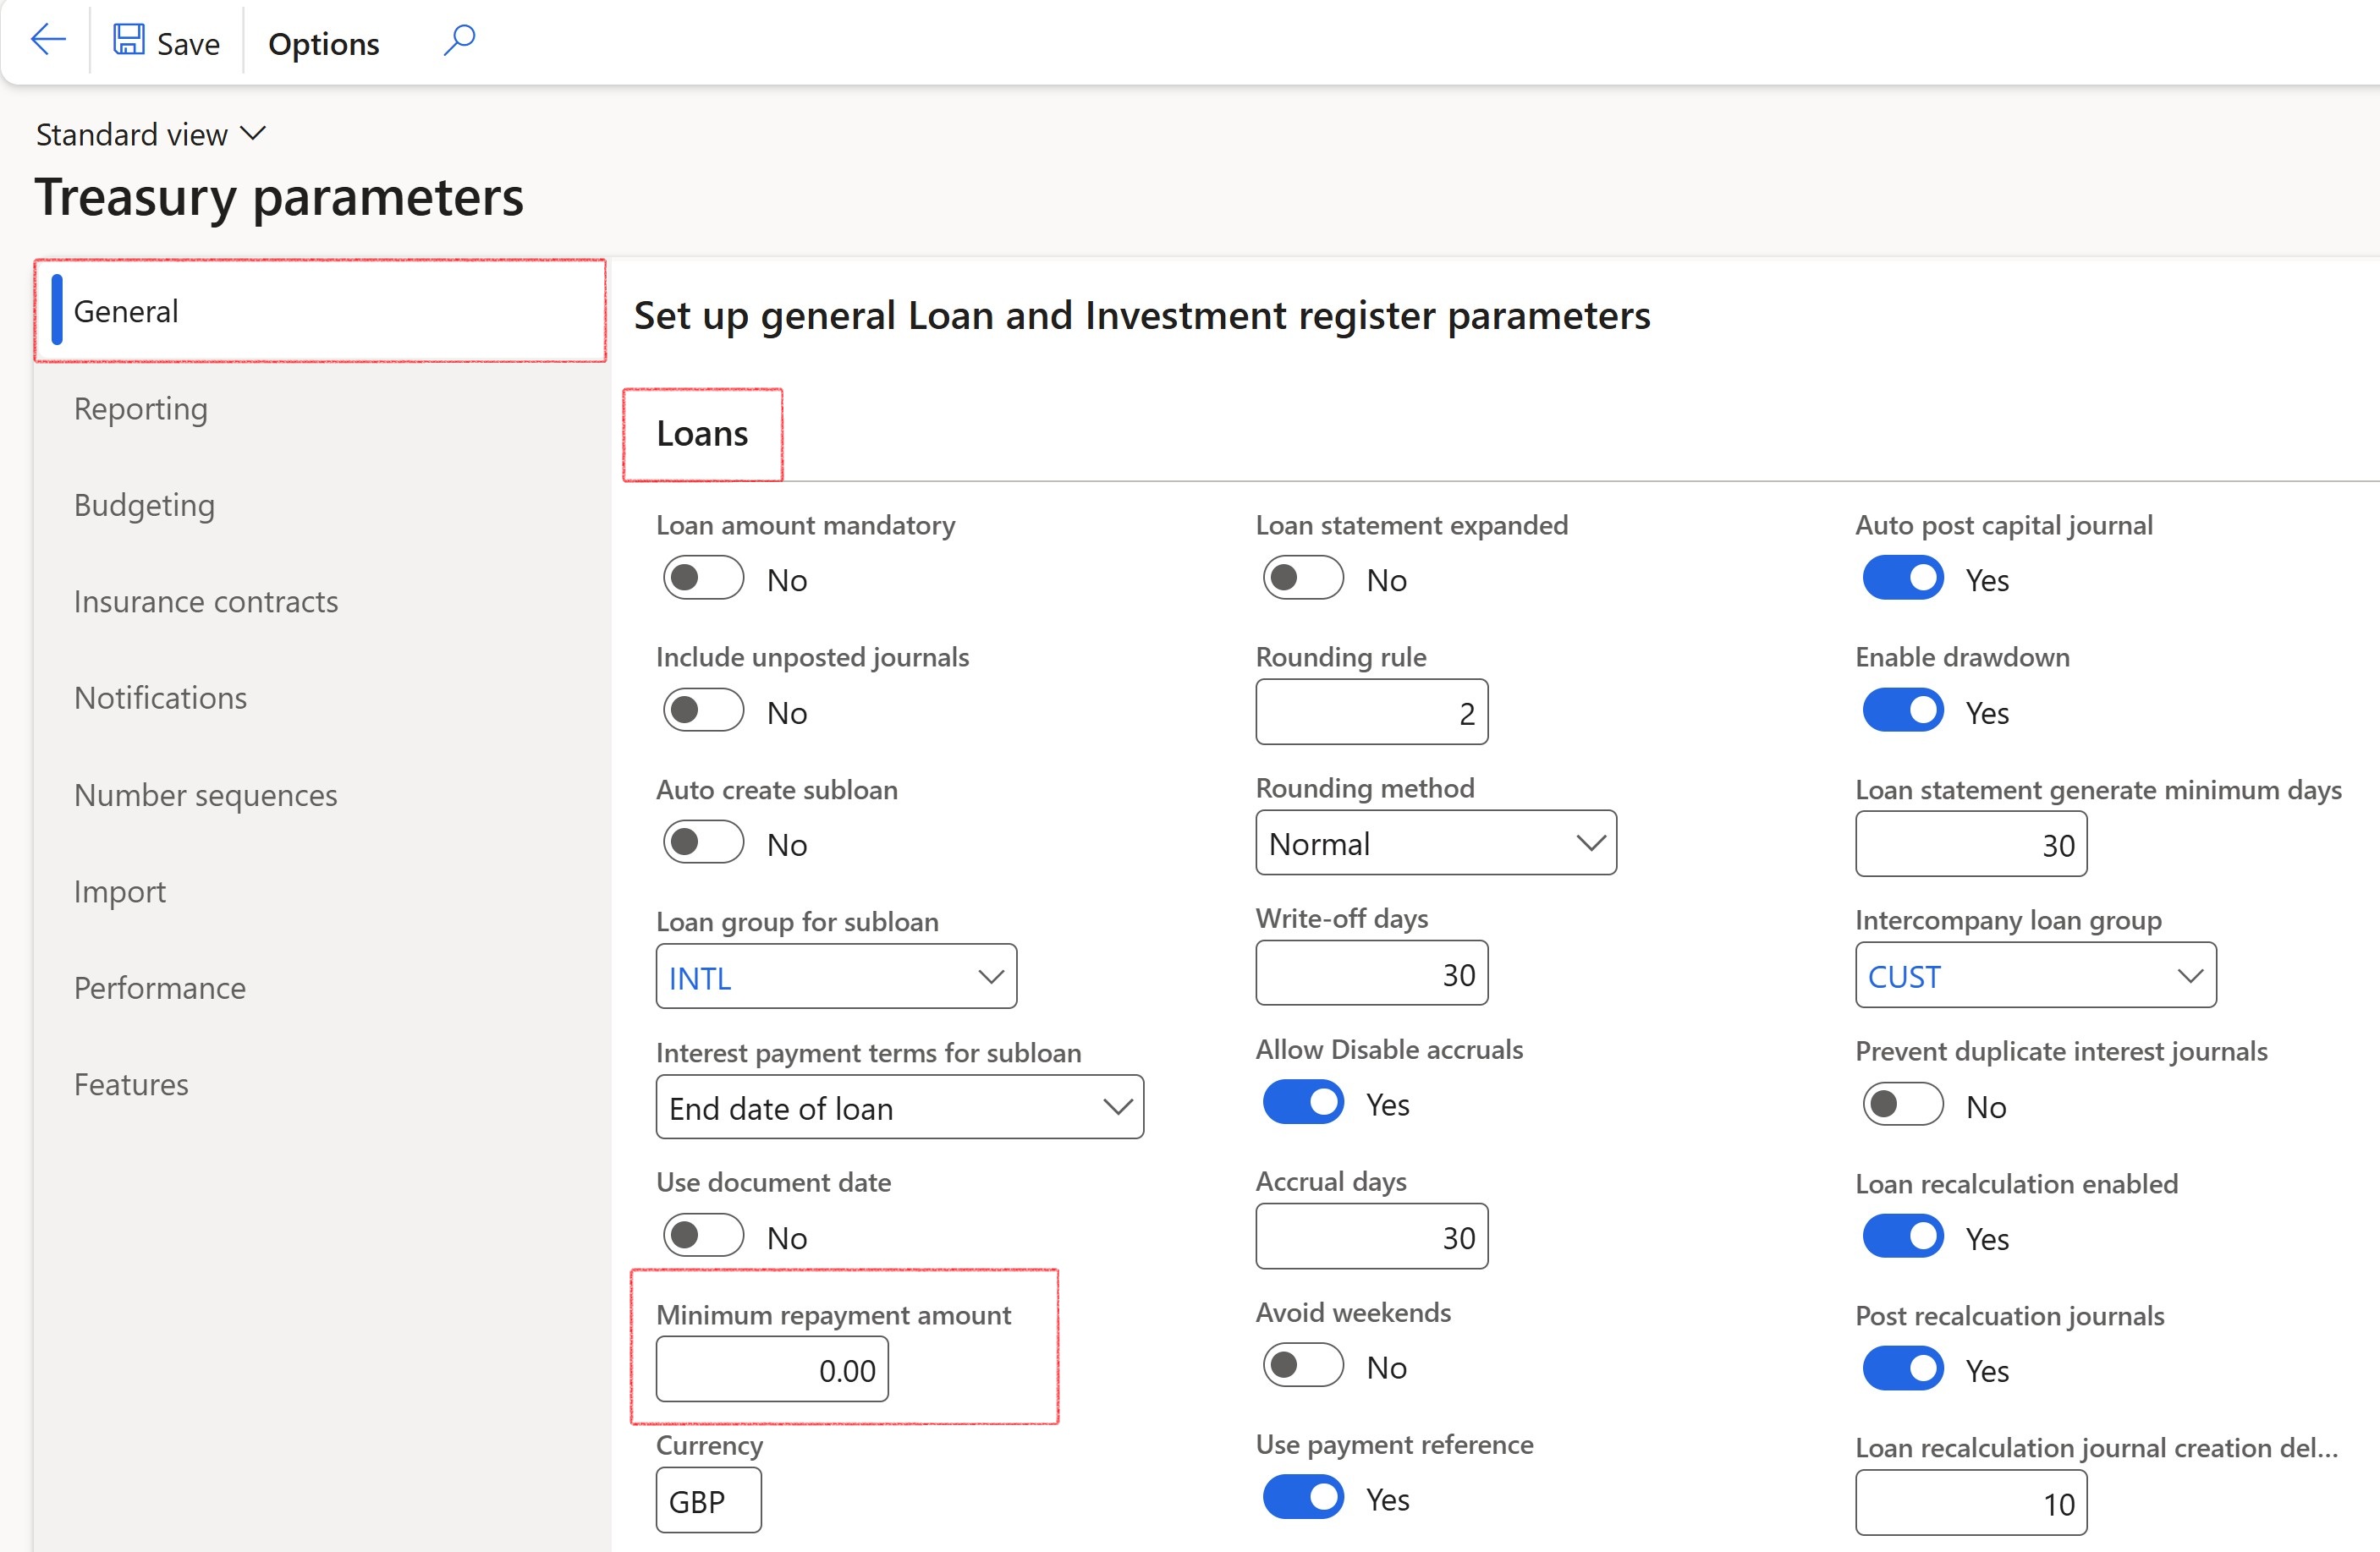This screenshot has height=1552, width=2380.
Task: Toggle Avoid weekends switch
Action: (x=1303, y=1365)
